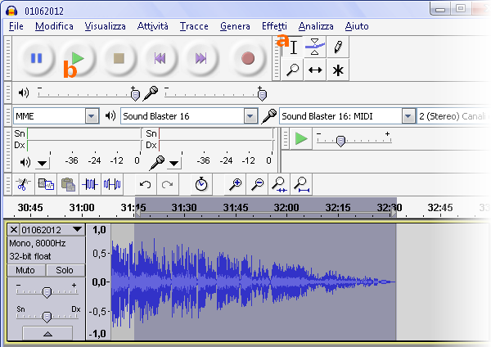Skip to end of track
This screenshot has height=347, width=491.
click(200, 58)
